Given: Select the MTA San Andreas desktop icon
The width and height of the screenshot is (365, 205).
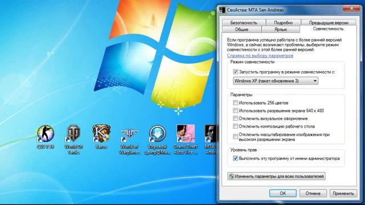Looking at the screenshot, I should coord(210,140).
